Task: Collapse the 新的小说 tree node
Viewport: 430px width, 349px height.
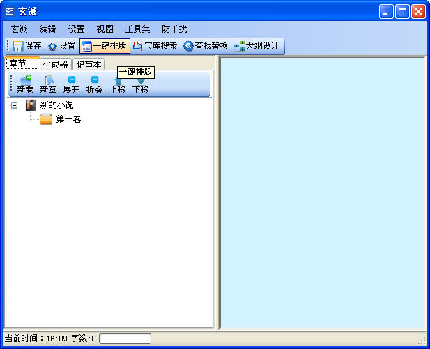Action: click(x=15, y=105)
